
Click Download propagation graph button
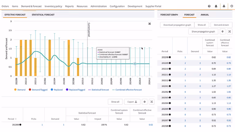tap(177, 25)
